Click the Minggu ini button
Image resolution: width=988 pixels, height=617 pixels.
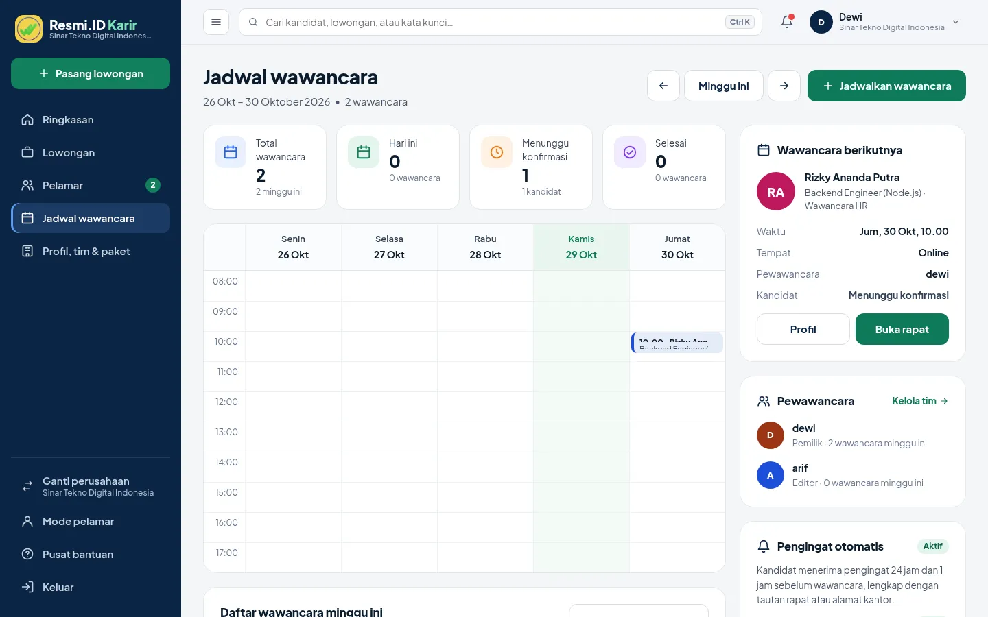(724, 86)
